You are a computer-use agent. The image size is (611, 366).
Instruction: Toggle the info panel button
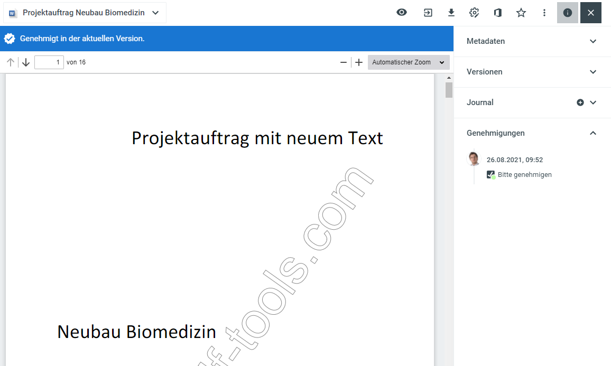568,13
